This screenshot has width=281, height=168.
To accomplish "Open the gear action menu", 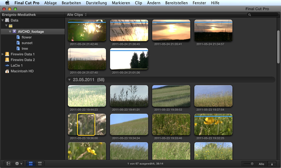I will 18,164.
